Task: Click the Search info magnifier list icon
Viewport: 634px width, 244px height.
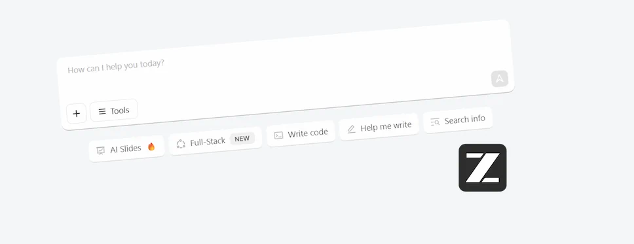Action: tap(435, 122)
